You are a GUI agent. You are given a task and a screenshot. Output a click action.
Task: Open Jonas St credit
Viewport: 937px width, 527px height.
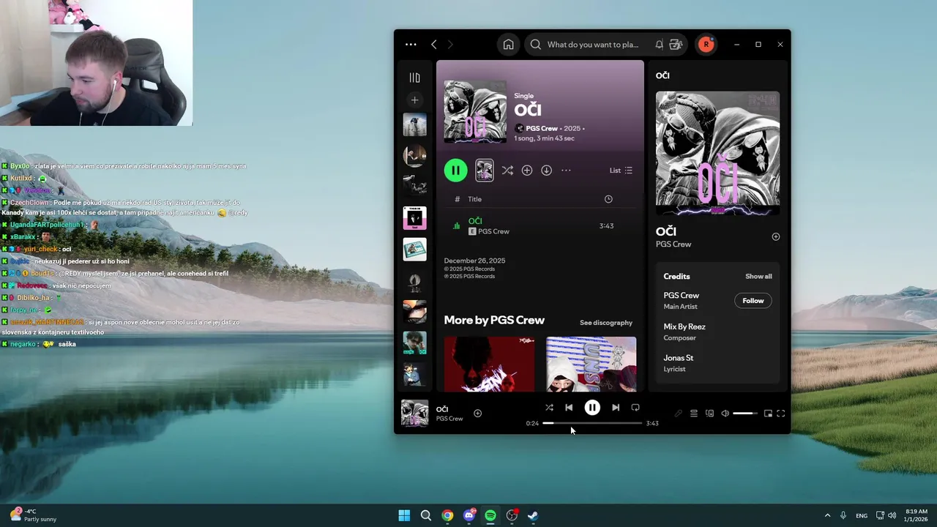coord(679,358)
